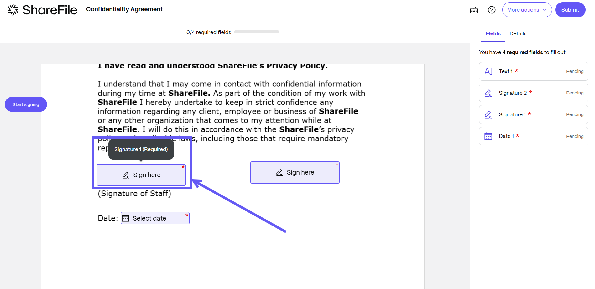Click the required fields progress bar
Screen dimensions: 595x289
coord(256,32)
